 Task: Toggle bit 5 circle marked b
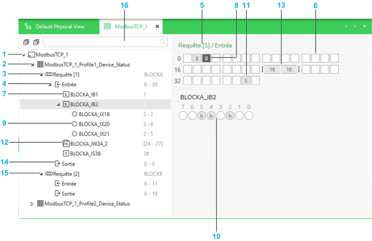(x=201, y=116)
